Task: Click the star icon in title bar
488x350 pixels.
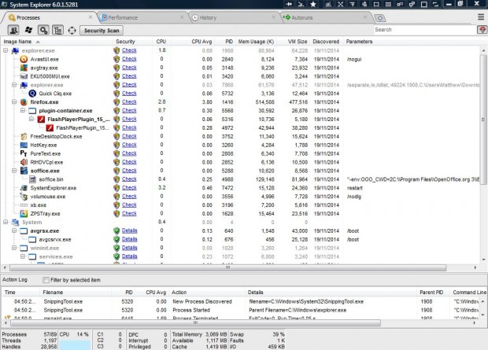Action: click(313, 4)
